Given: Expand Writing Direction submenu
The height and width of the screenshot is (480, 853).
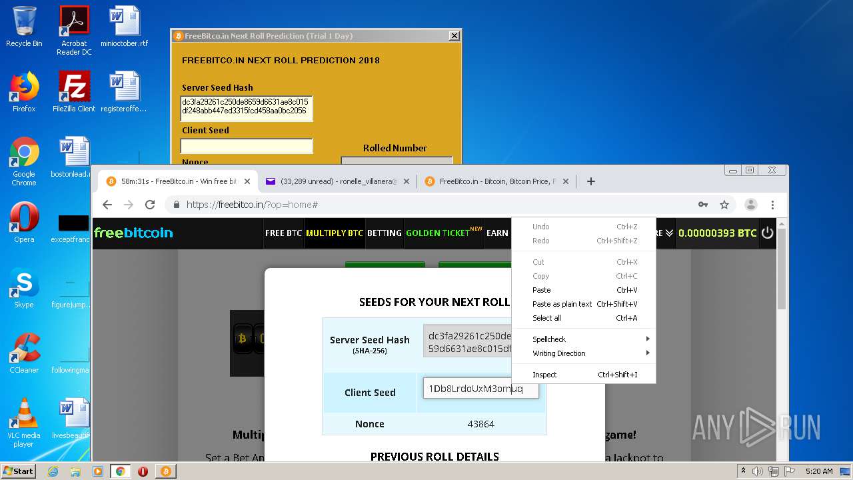Looking at the screenshot, I should pos(584,353).
